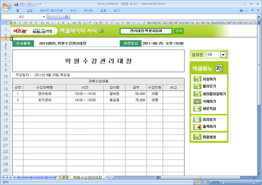Go to the first sheet with navigation arrow
Viewport: 262px width, 185px height.
pos(3,177)
